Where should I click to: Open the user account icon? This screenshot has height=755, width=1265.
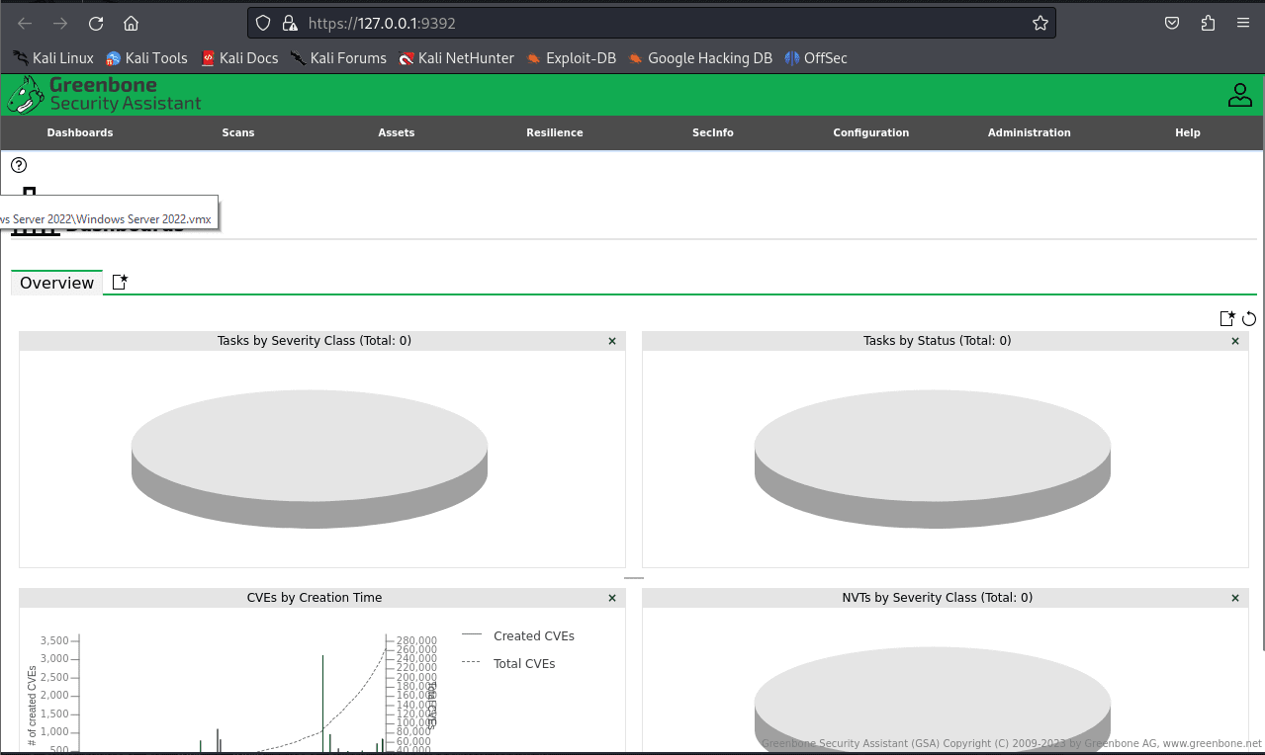coord(1239,95)
